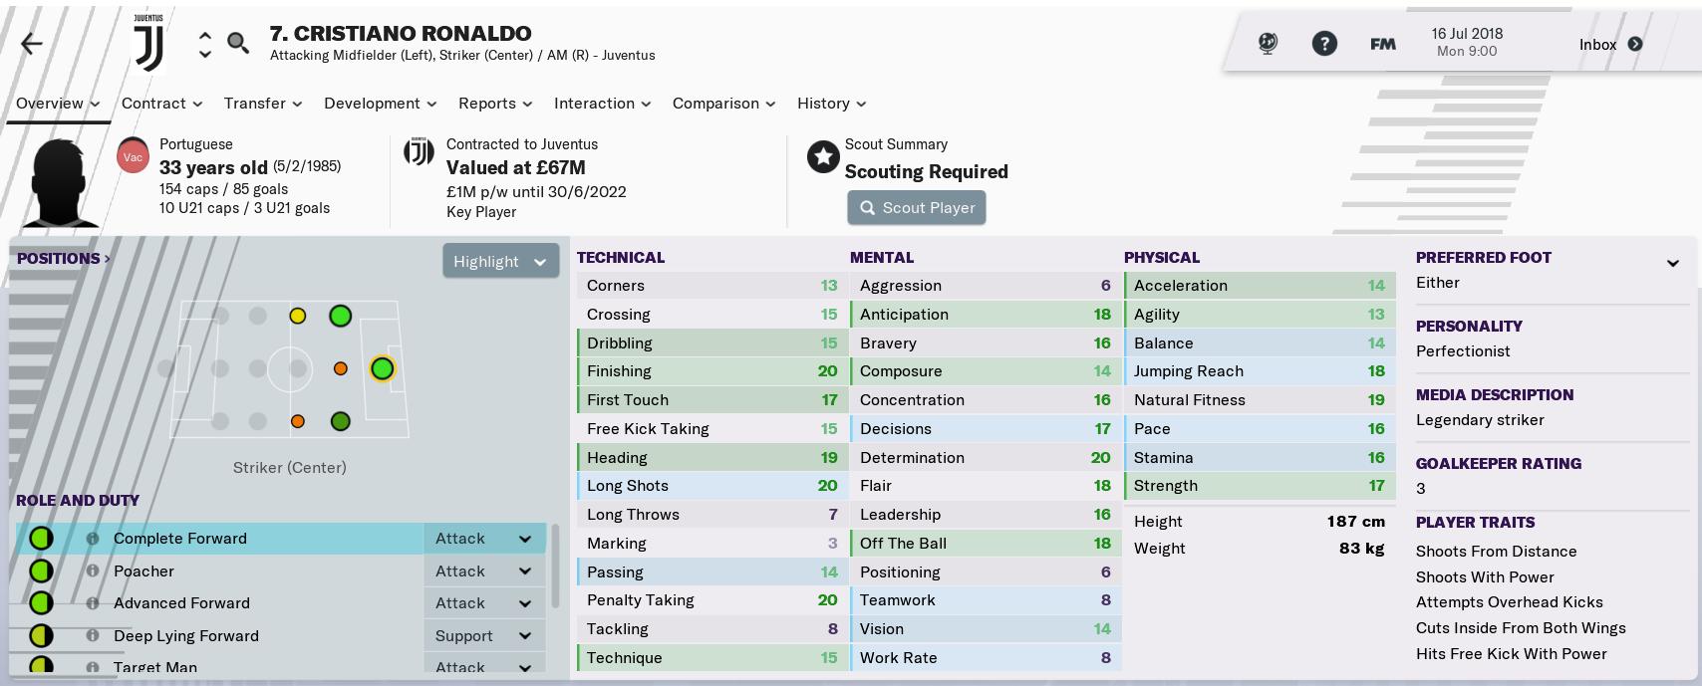Select the yellow midfield position dot on the pitch
This screenshot has width=1702, height=686.
(x=297, y=317)
